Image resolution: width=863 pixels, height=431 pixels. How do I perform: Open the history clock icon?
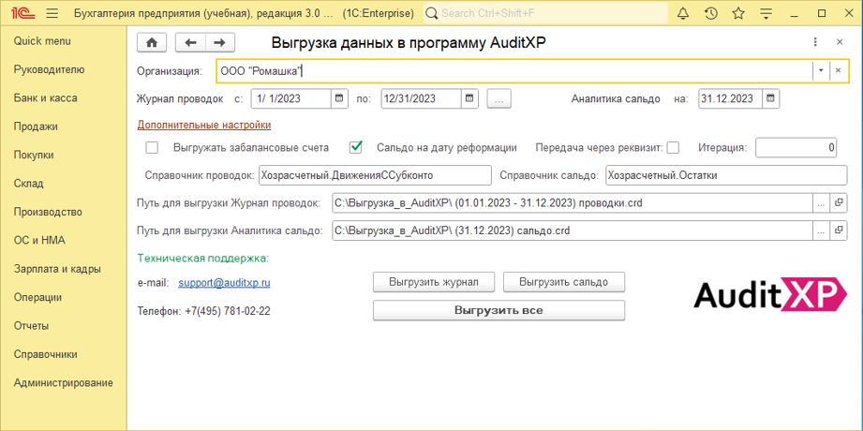click(x=711, y=13)
